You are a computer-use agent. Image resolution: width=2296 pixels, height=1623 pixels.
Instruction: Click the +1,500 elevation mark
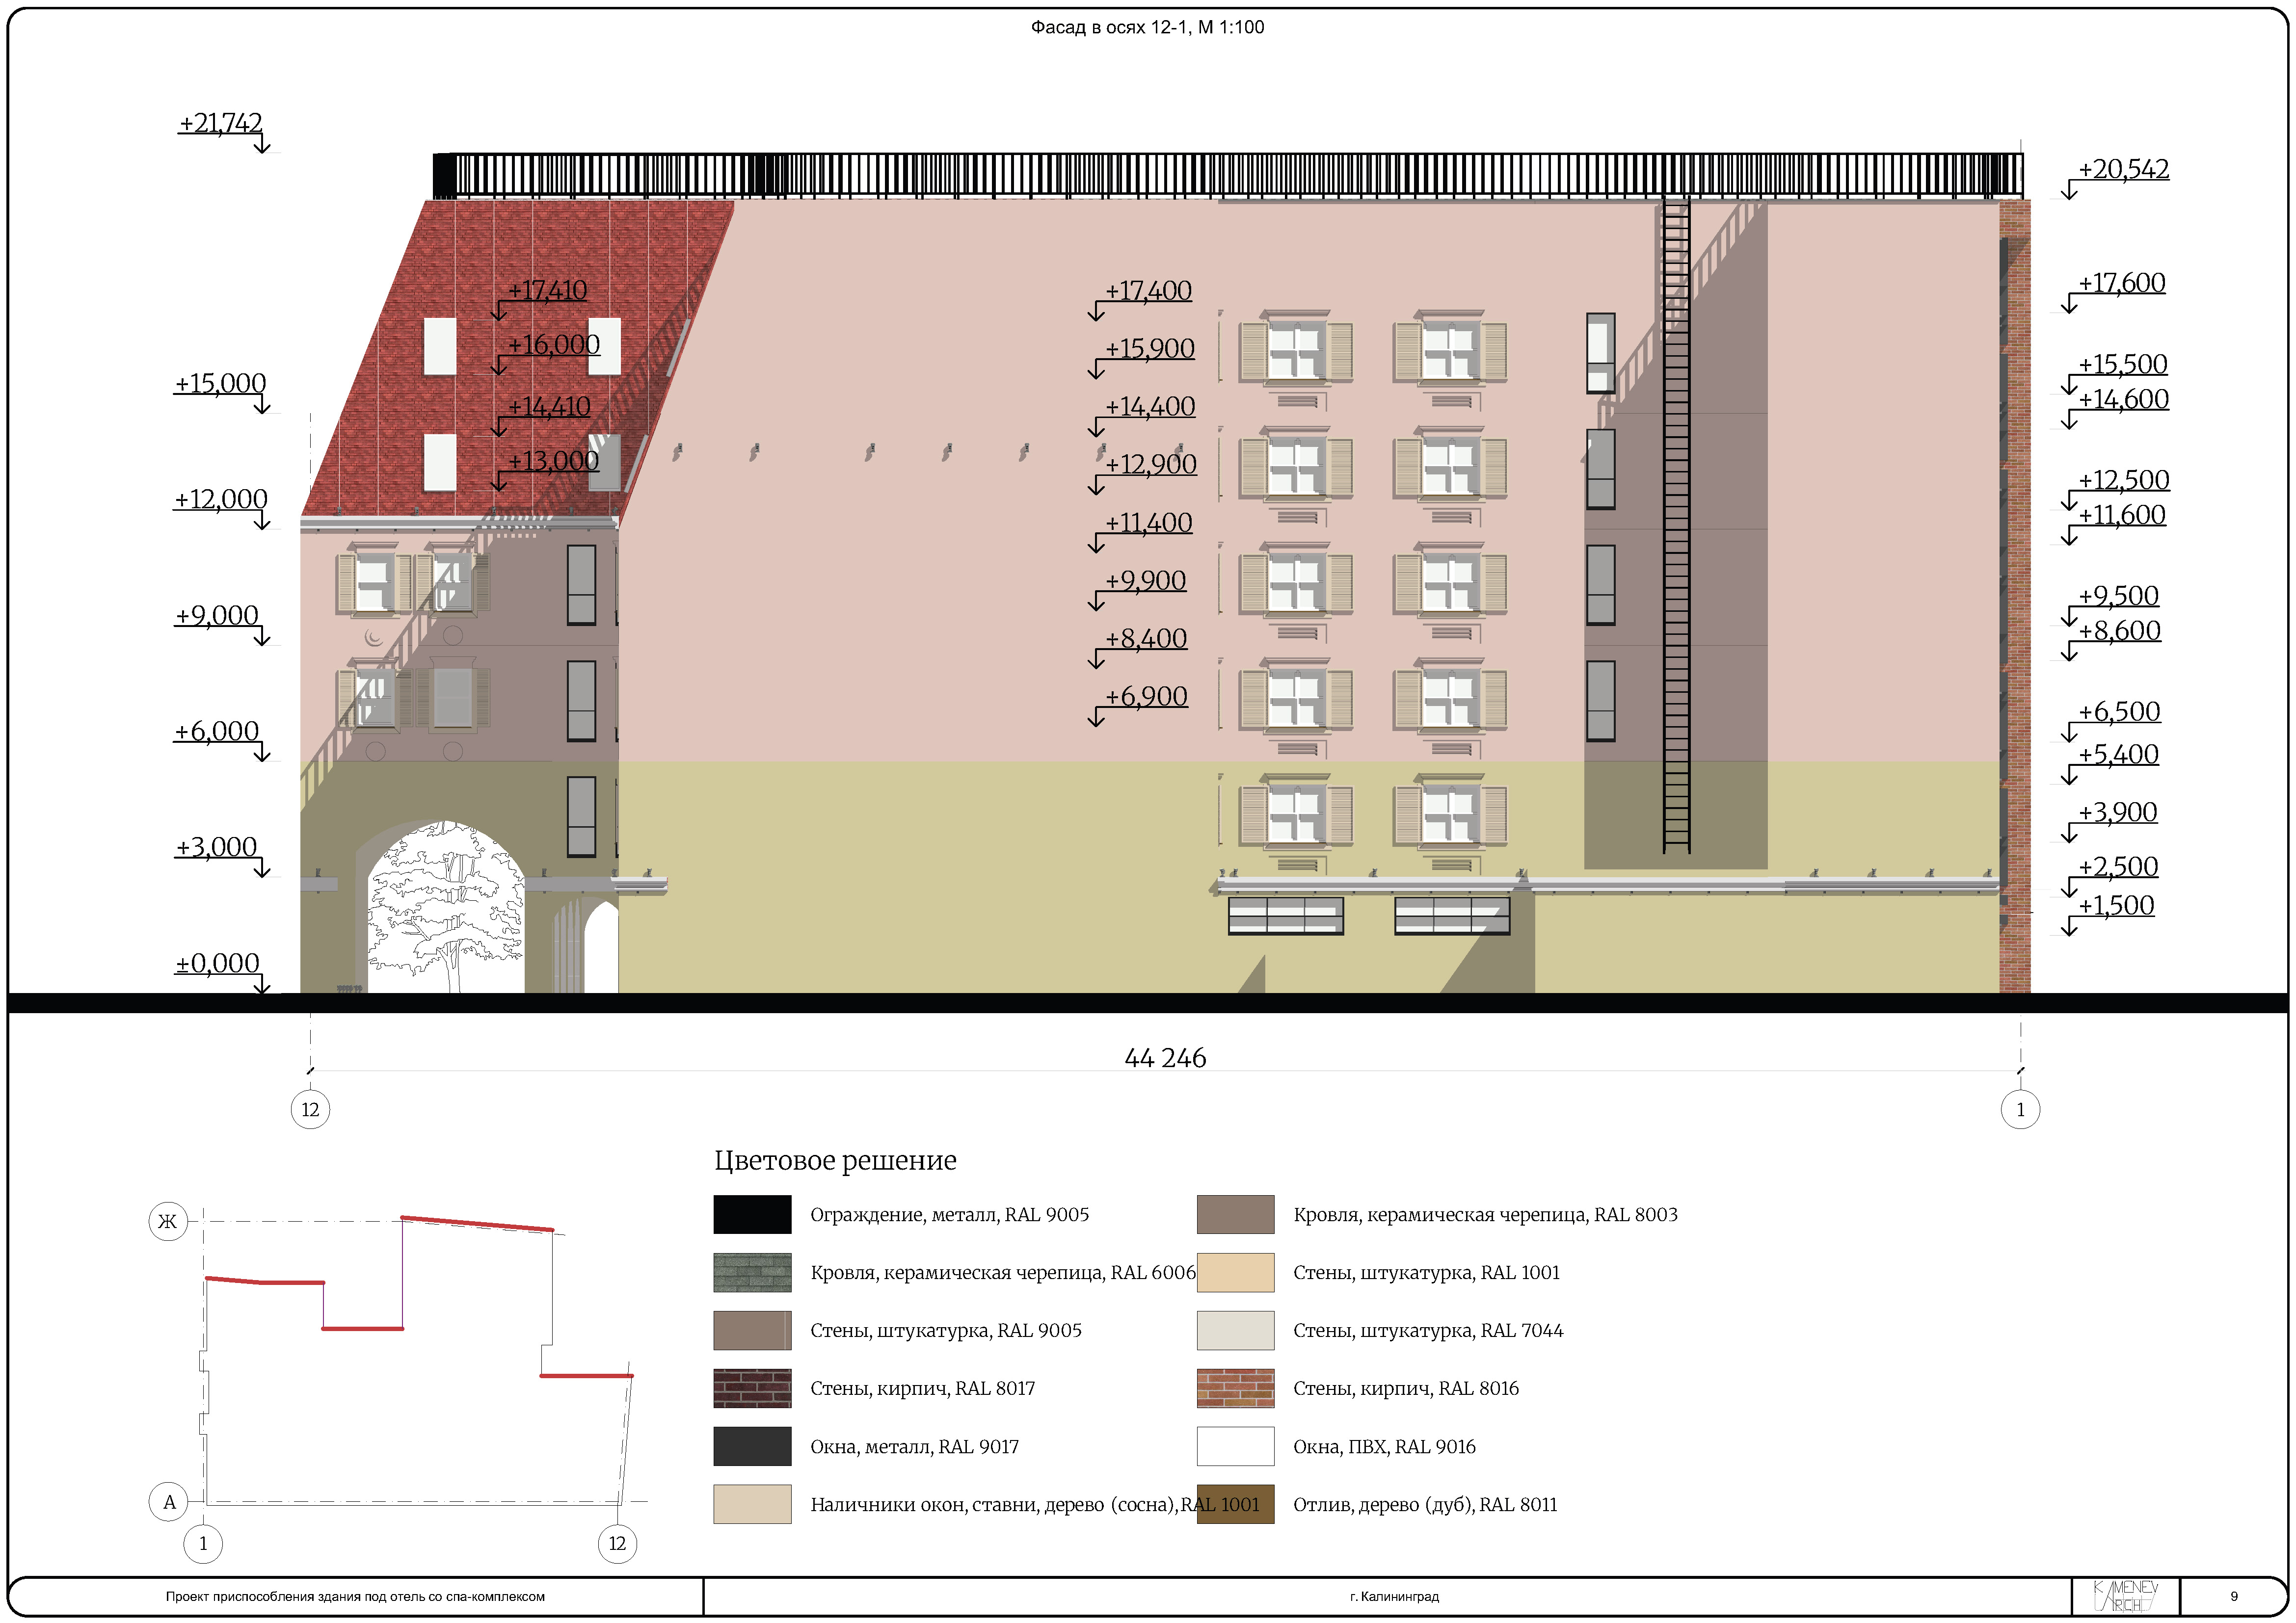point(2116,905)
